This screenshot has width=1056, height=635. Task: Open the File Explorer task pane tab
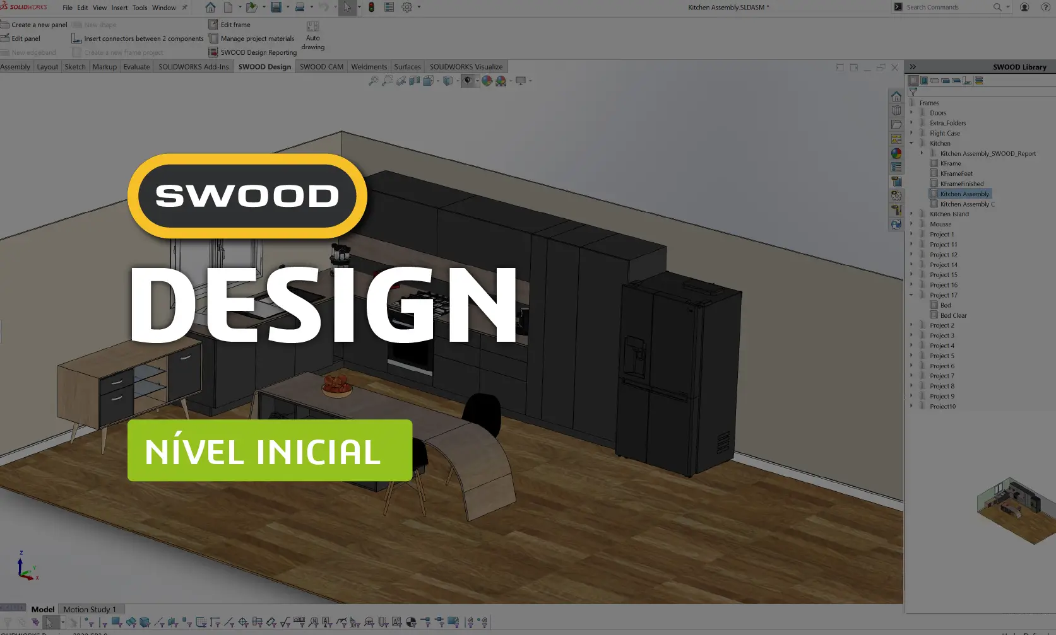pos(896,125)
